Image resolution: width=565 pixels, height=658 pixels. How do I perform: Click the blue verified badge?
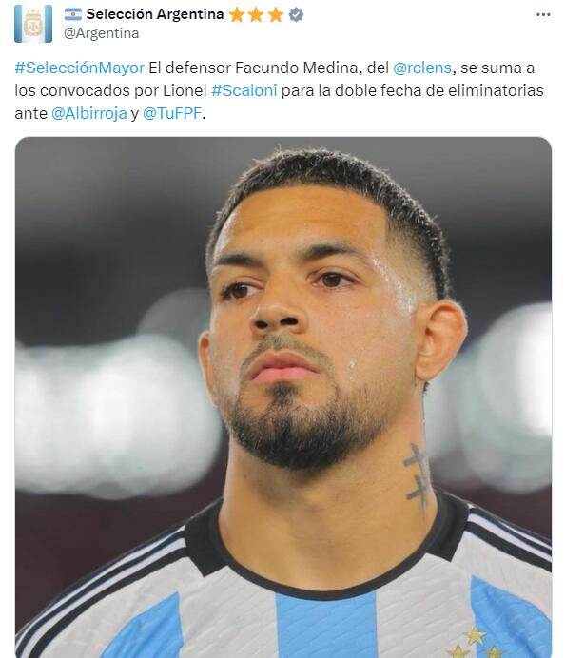[297, 15]
